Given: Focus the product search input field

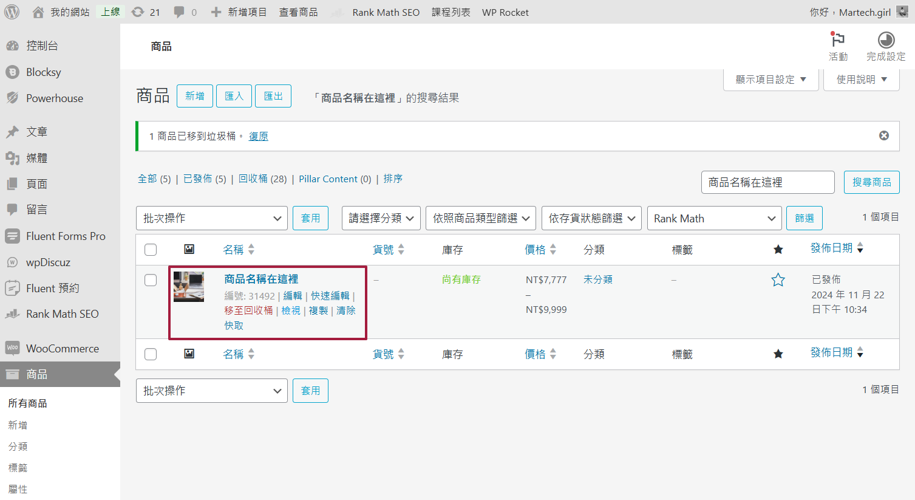Looking at the screenshot, I should [x=767, y=182].
